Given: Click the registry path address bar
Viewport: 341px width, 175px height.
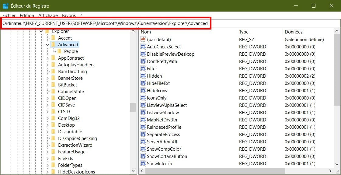Looking at the screenshot, I should (170, 23).
